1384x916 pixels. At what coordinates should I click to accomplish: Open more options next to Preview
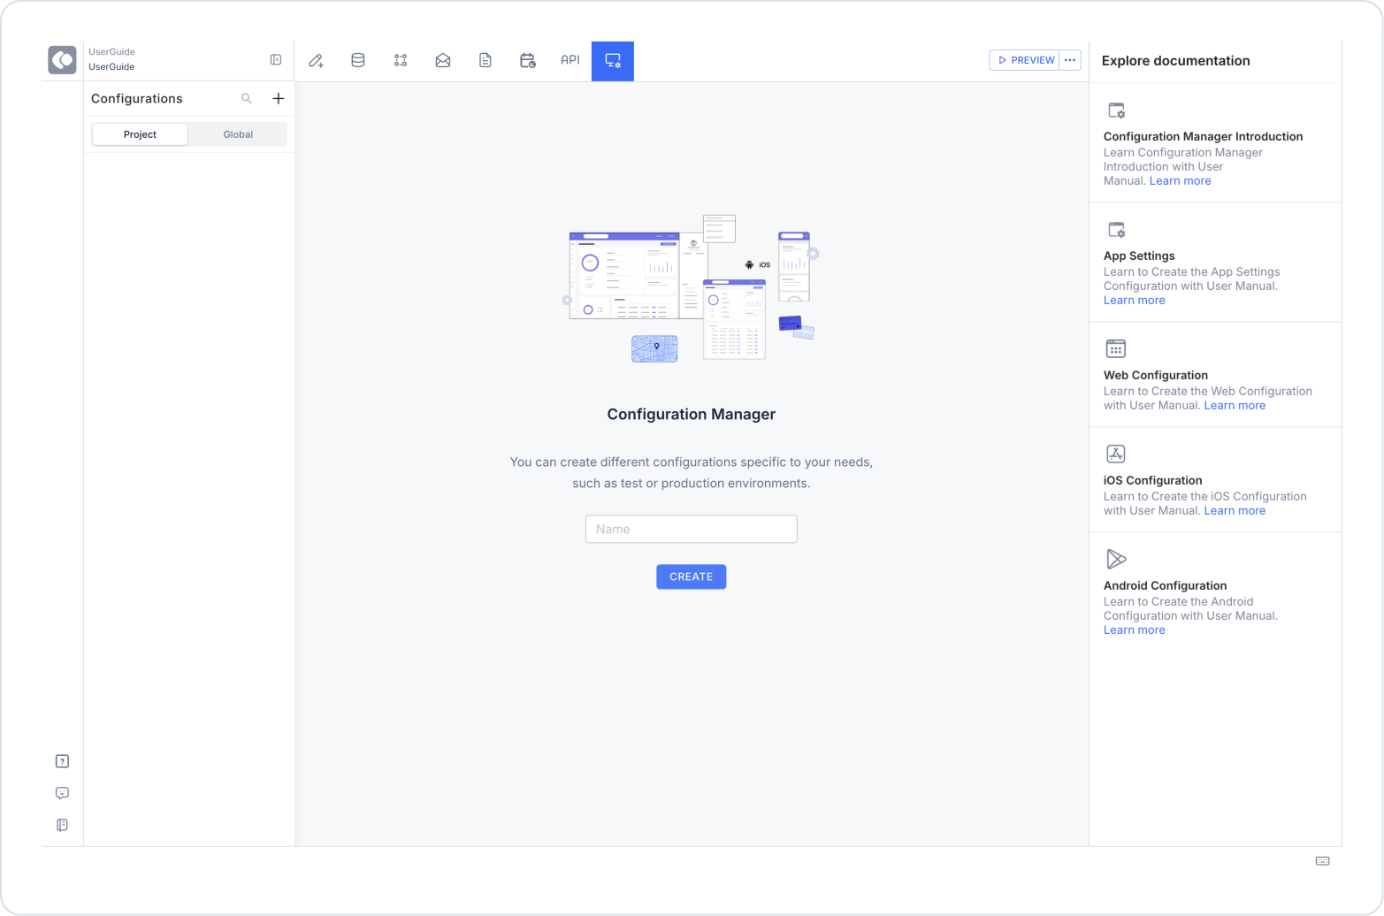(x=1070, y=60)
